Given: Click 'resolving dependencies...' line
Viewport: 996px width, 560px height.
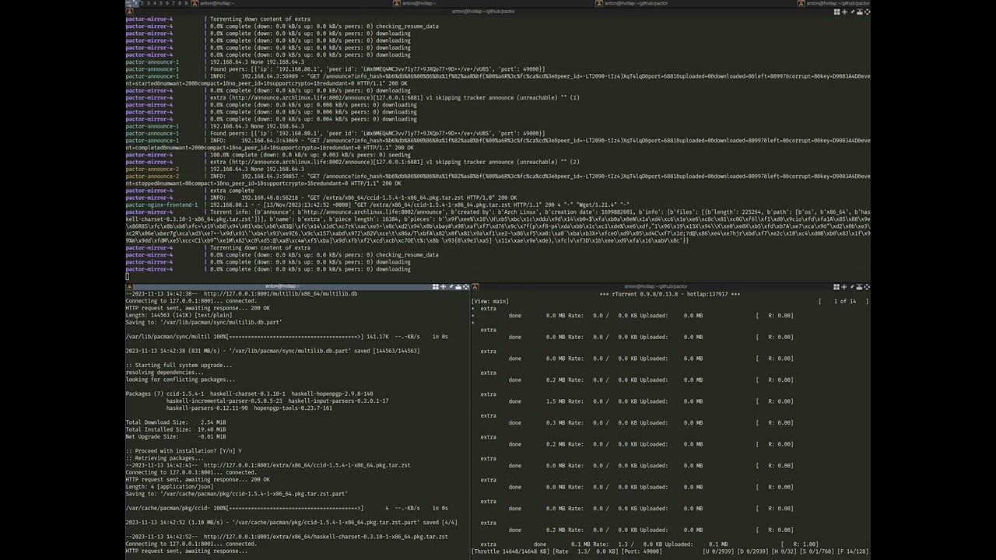Looking at the screenshot, I should click(x=165, y=373).
